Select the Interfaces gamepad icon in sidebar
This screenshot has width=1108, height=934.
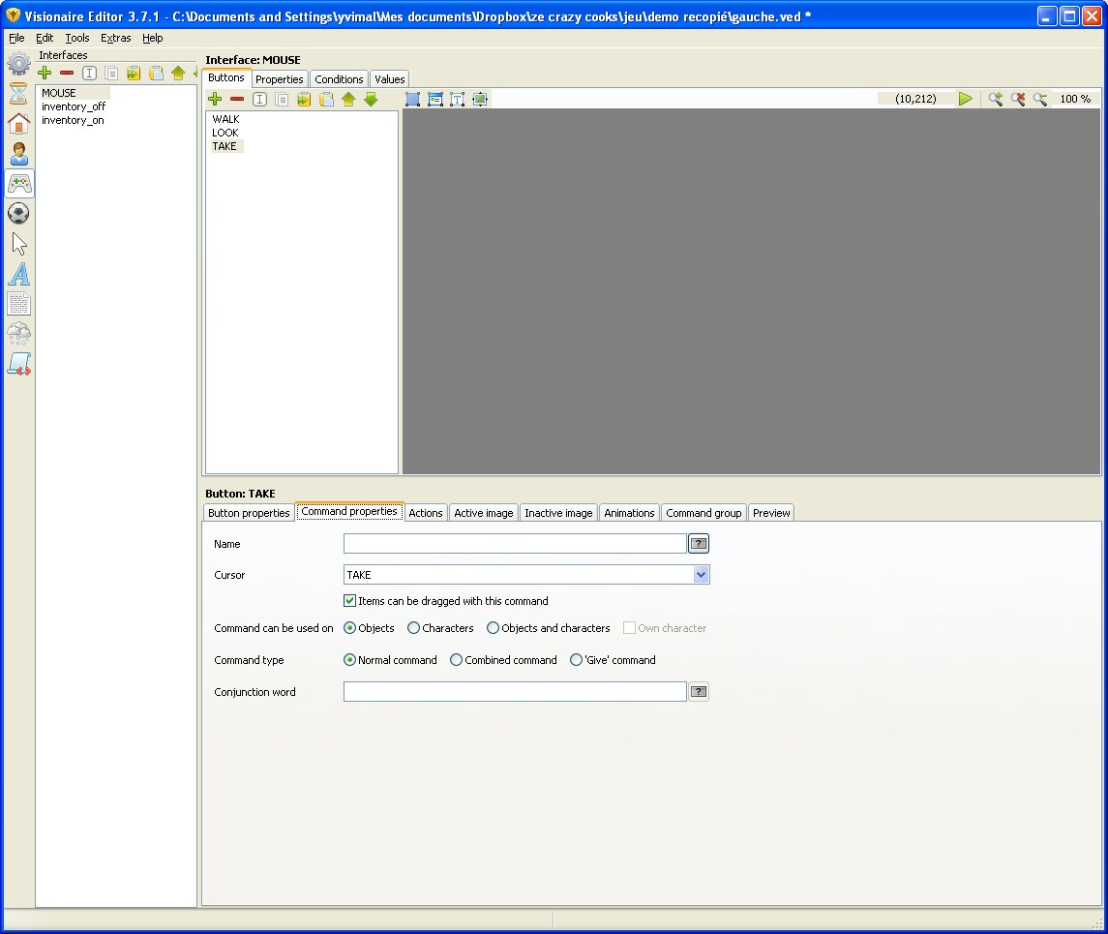pyautogui.click(x=19, y=184)
